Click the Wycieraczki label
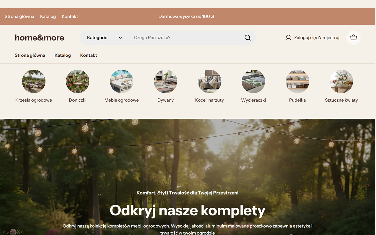 point(254,100)
